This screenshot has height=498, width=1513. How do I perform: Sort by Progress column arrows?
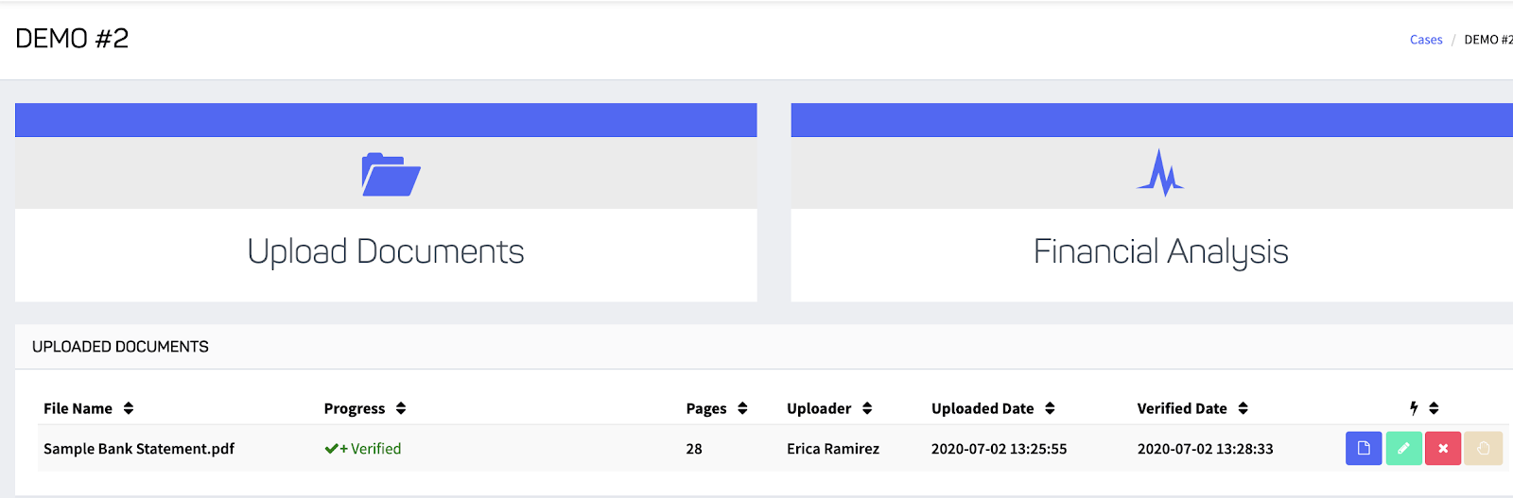click(401, 408)
